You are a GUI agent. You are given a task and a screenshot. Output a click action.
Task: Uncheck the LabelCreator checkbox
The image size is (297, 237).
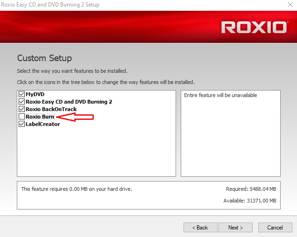tap(21, 124)
